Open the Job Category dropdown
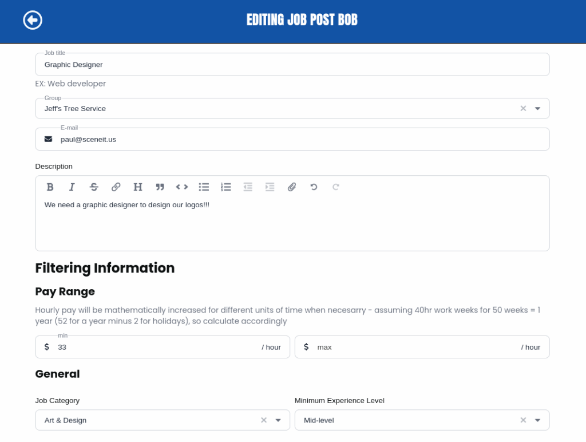 [x=278, y=420]
